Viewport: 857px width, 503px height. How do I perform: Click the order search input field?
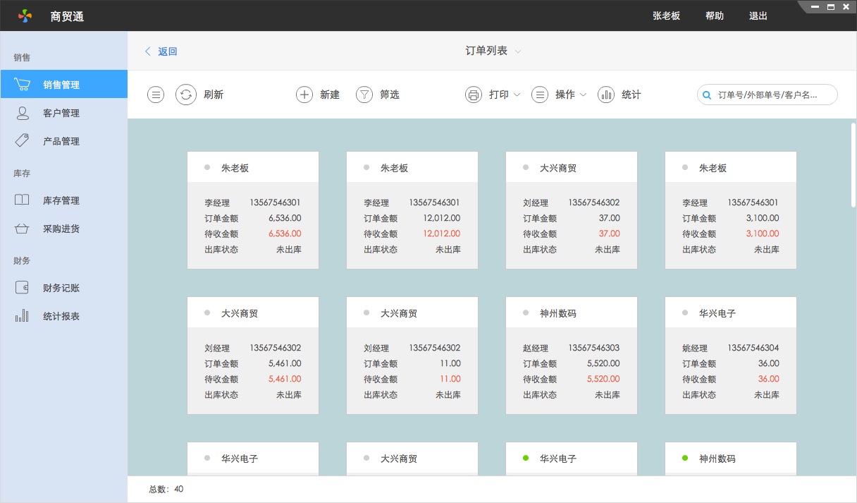pos(768,94)
